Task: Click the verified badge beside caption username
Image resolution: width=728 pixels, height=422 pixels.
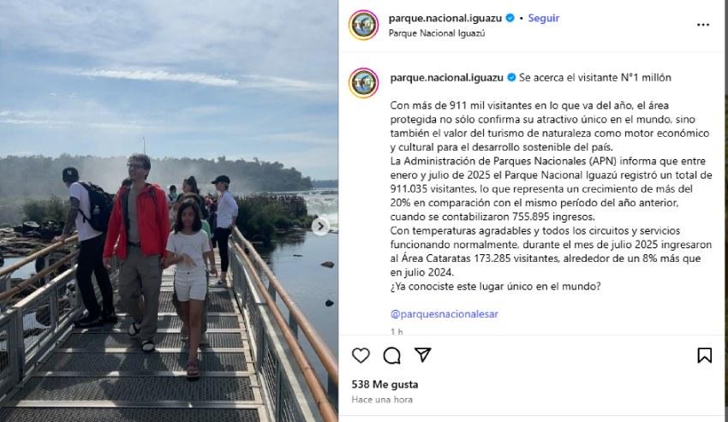Action: pos(511,78)
